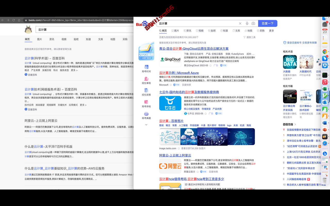
Task: Click the 百度一下 search button
Action: pos(268,23)
